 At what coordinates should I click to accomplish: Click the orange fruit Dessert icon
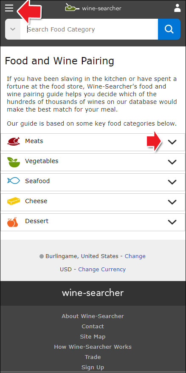click(x=13, y=222)
